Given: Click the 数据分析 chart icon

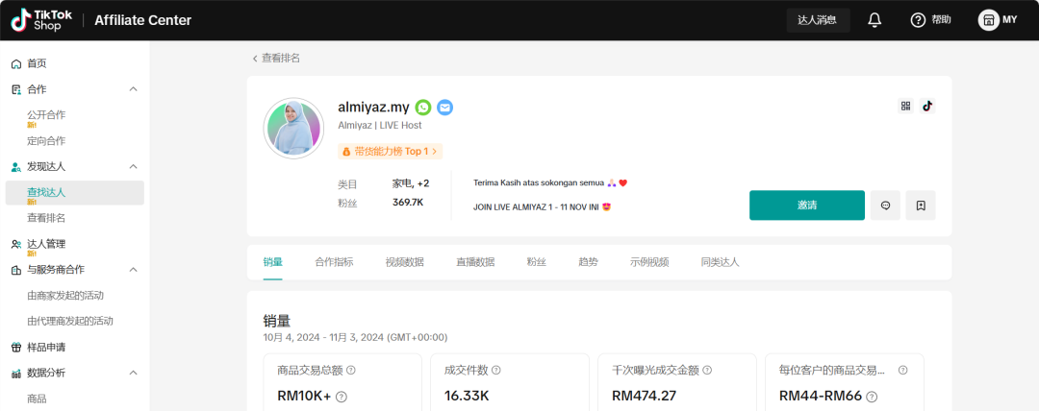Looking at the screenshot, I should click(16, 374).
